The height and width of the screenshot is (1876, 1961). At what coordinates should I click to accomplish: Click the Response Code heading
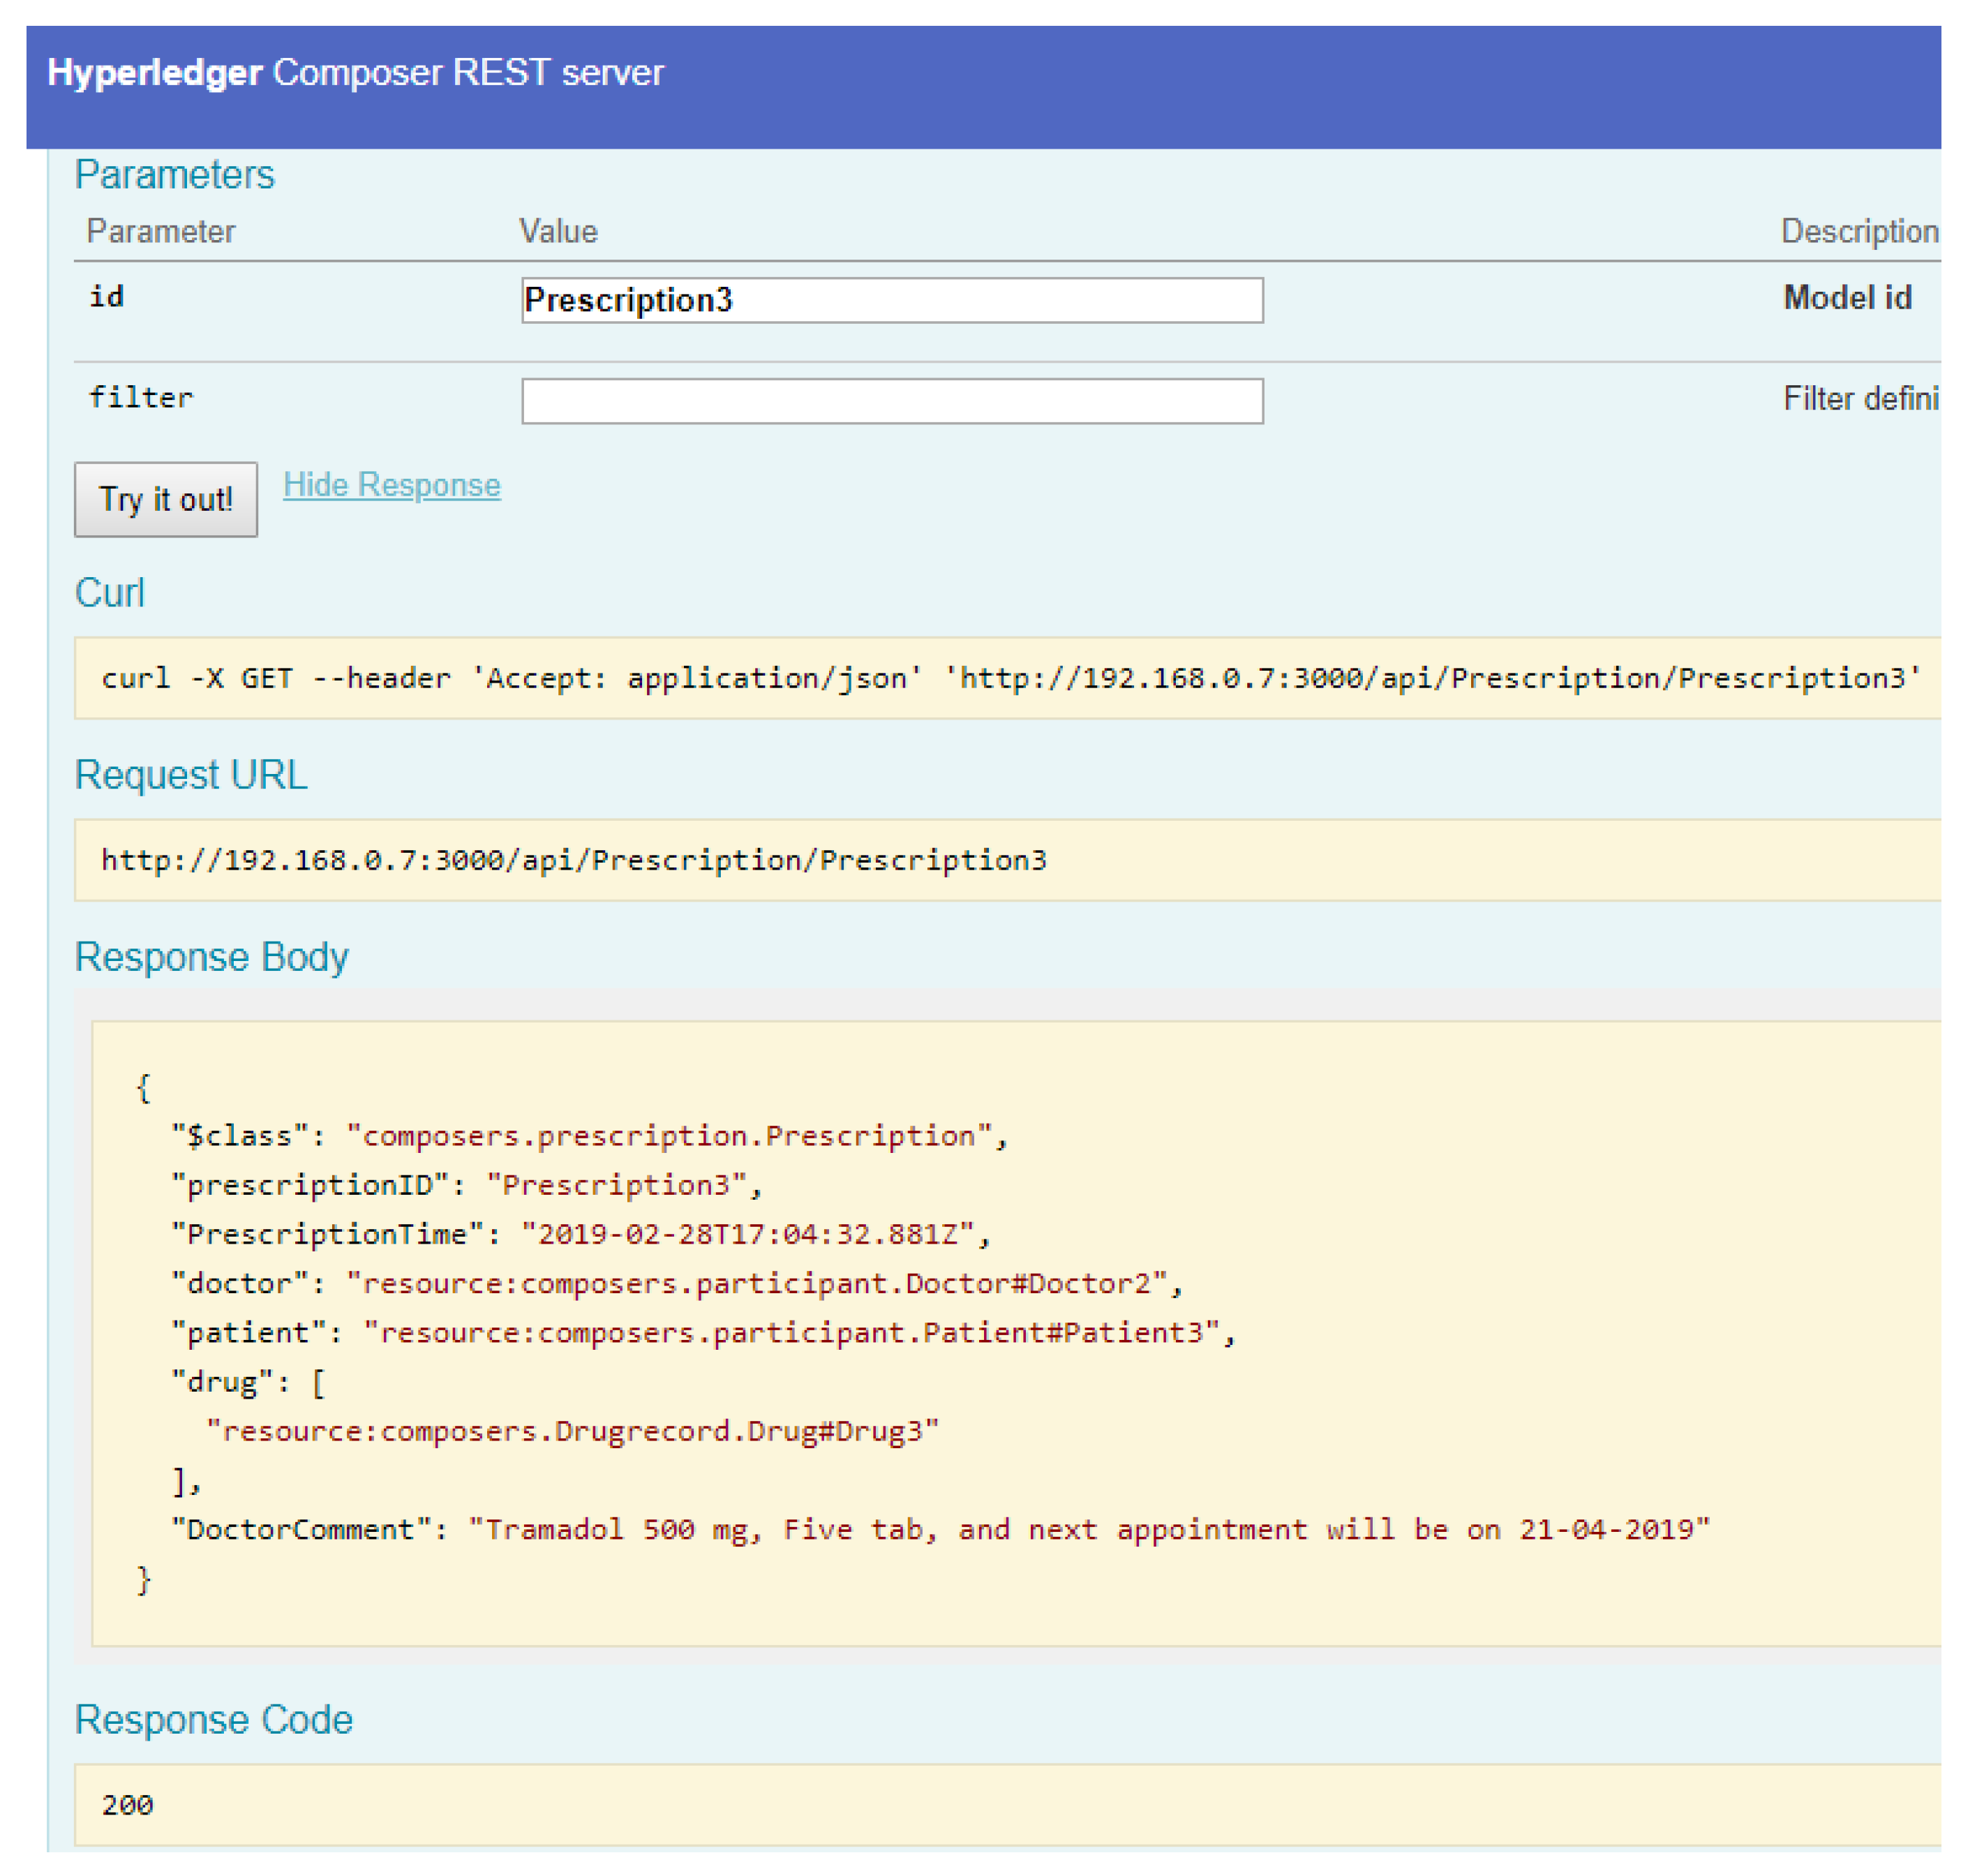pyautogui.click(x=214, y=1720)
